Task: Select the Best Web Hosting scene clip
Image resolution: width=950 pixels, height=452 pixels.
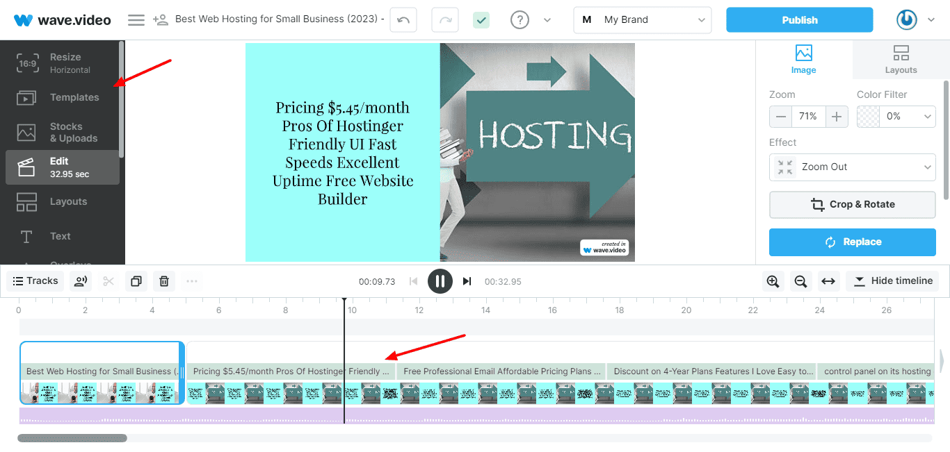Action: click(102, 373)
